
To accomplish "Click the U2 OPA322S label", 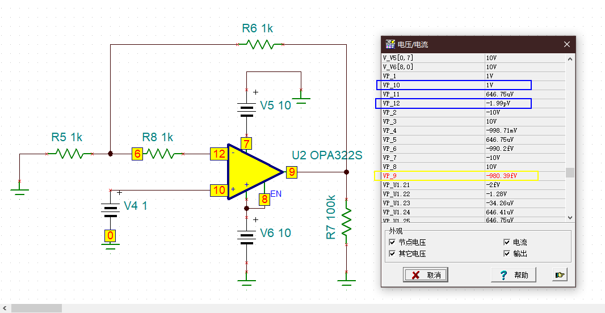I will [x=327, y=155].
